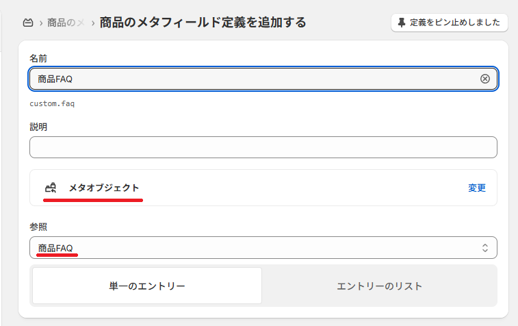Click the 説明 field label
Screen dimensions: 518x326
coord(38,127)
